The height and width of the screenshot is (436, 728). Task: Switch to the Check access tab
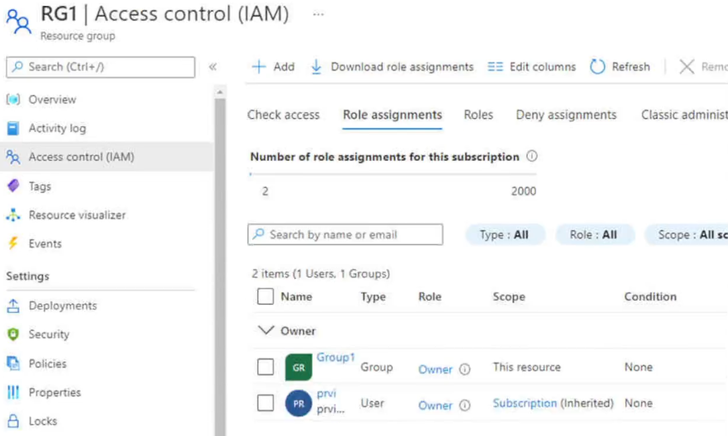point(283,115)
